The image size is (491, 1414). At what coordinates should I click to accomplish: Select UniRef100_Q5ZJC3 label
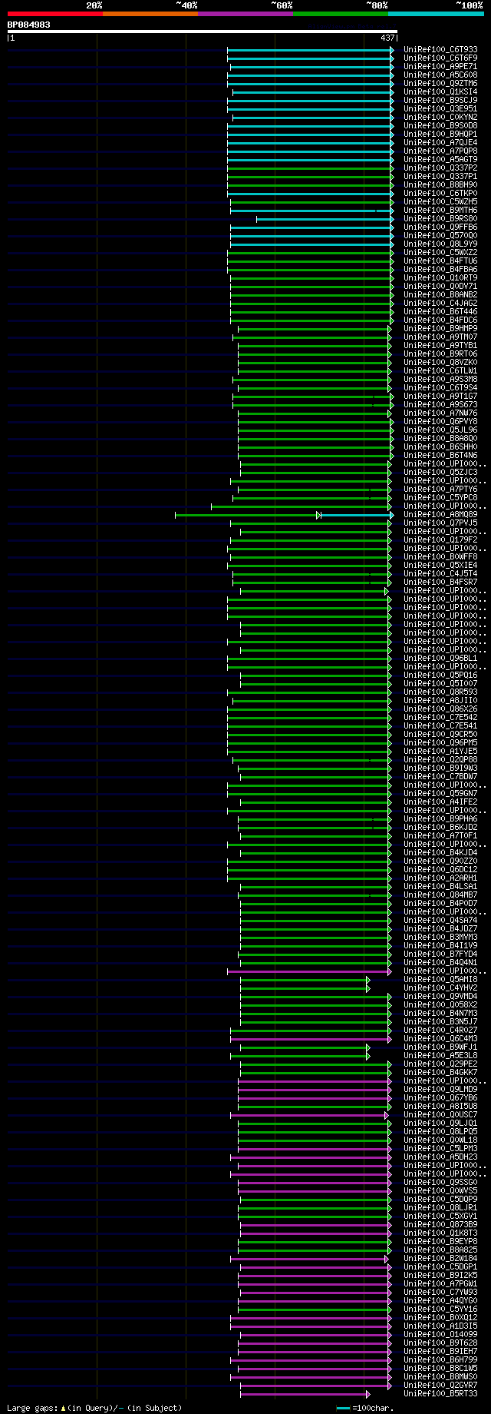pyautogui.click(x=440, y=473)
